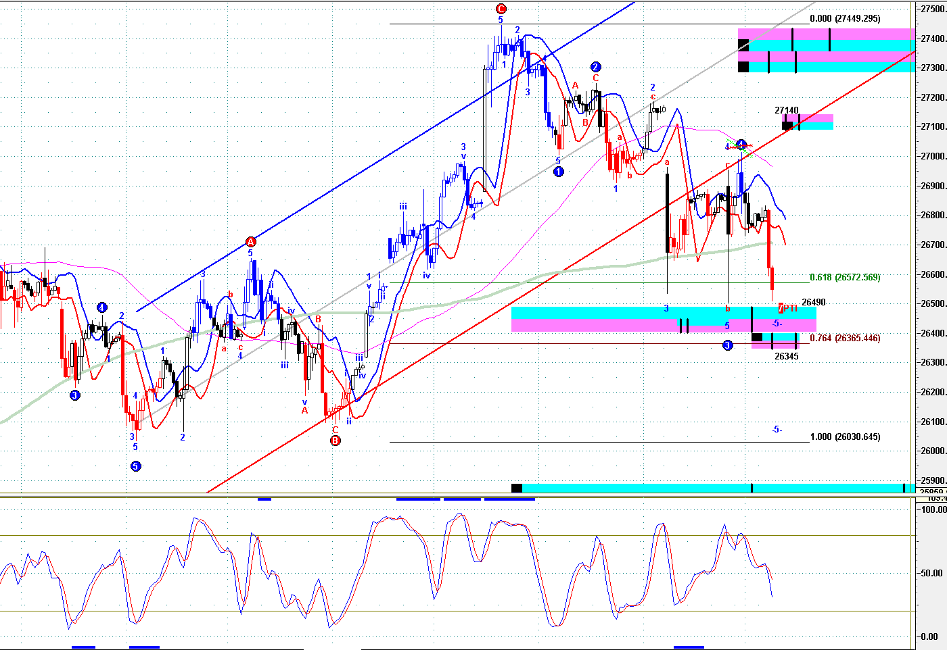Select the 0.764 (26365.446) retracement label
947x650 pixels.
pyautogui.click(x=845, y=338)
